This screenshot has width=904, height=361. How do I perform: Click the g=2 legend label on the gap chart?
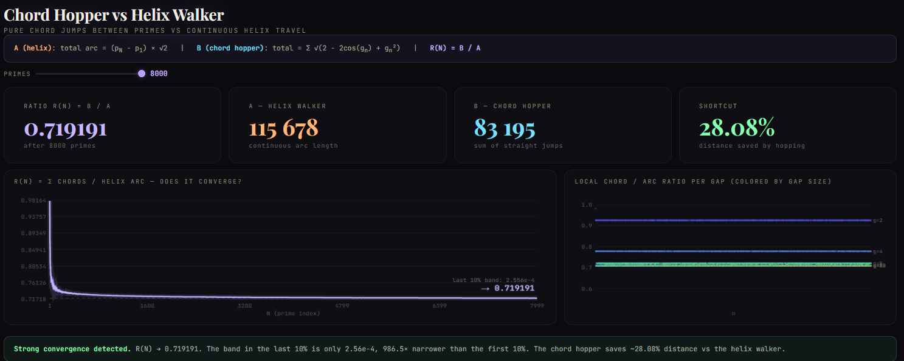pyautogui.click(x=877, y=221)
